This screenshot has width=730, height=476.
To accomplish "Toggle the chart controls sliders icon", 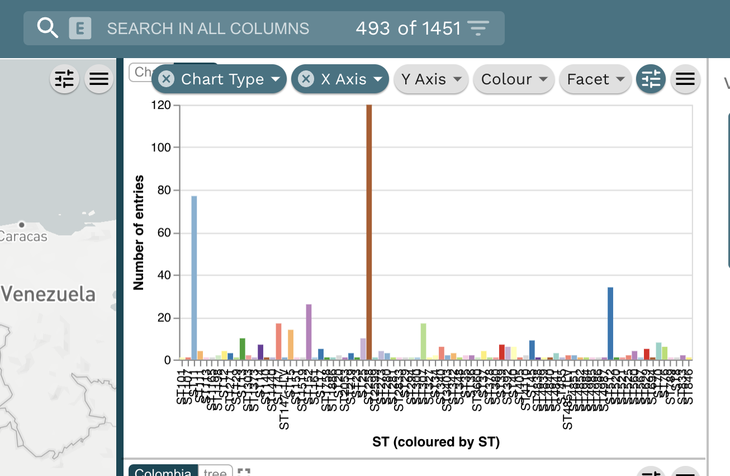I will tap(651, 79).
